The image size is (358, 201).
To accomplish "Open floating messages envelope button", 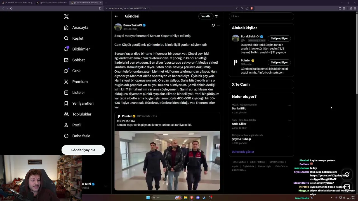I will 347,187.
